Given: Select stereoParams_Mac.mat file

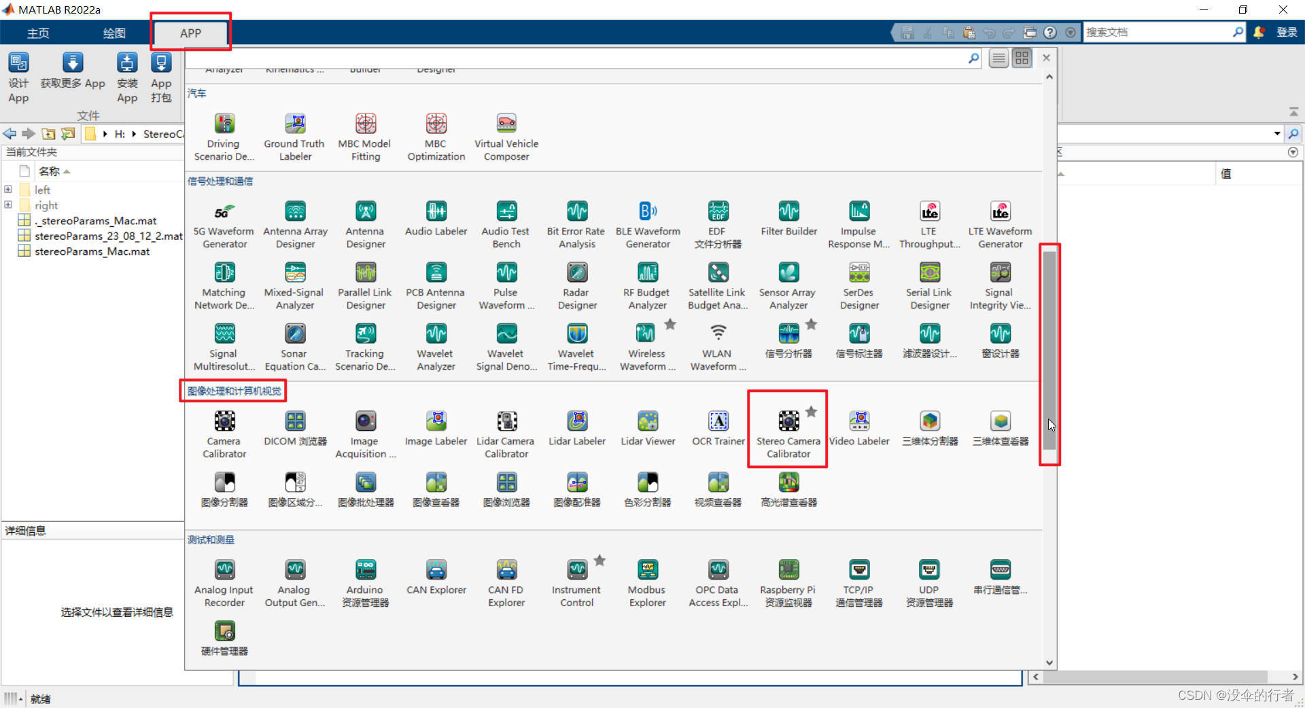Looking at the screenshot, I should click(x=92, y=251).
